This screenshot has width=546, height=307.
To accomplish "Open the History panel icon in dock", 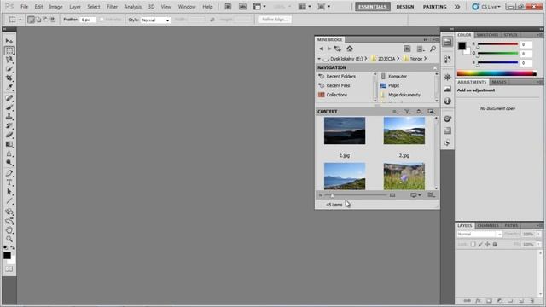I will click(447, 60).
